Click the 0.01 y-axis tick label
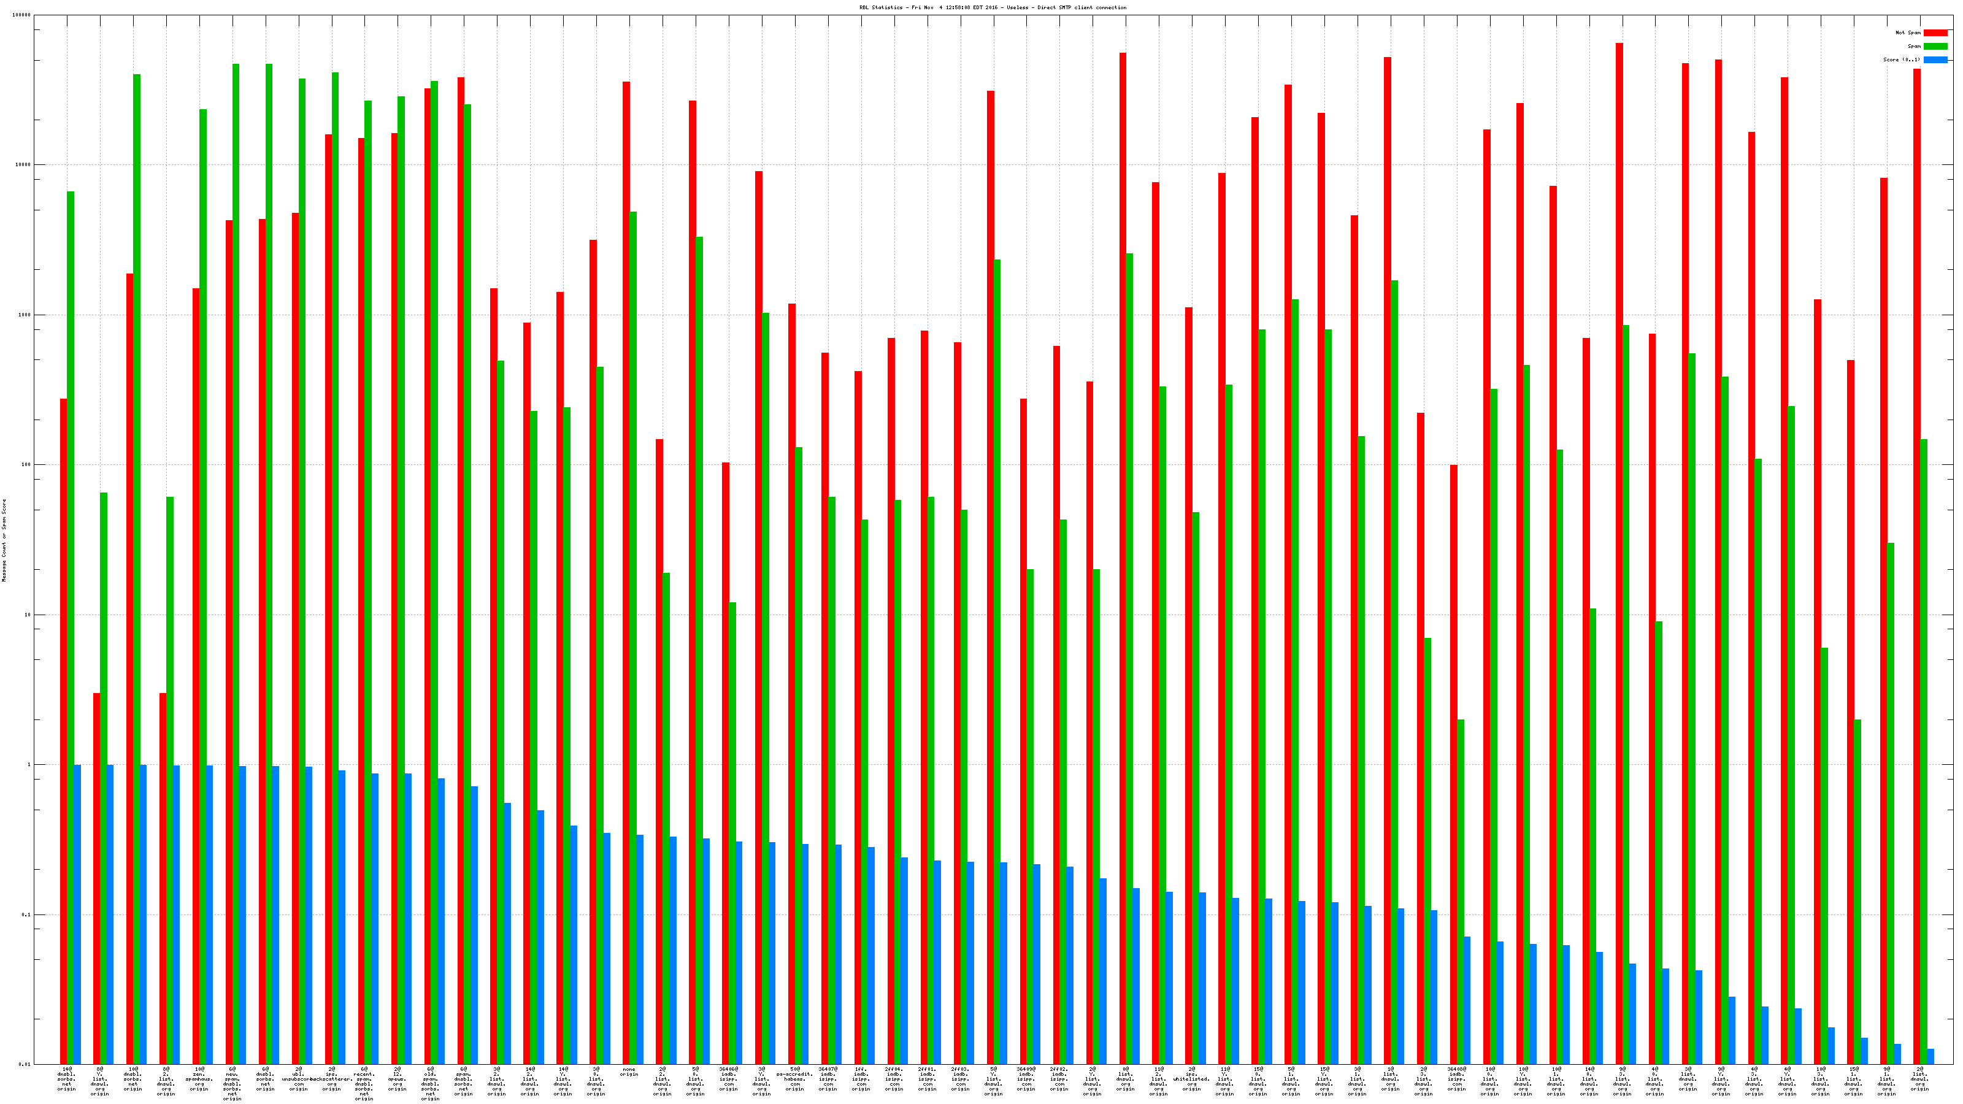 click(x=25, y=1064)
